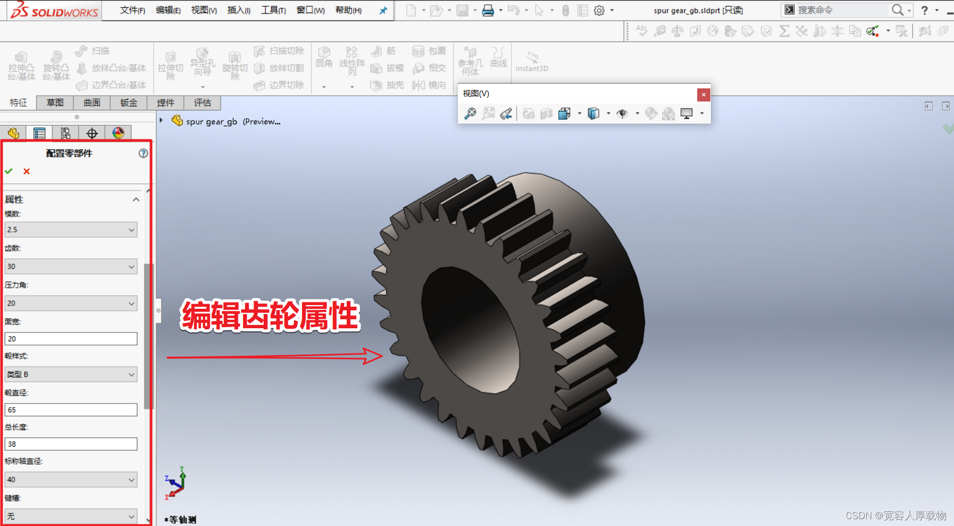
Task: Click the property panel vertical scrollbar
Action: (148, 337)
